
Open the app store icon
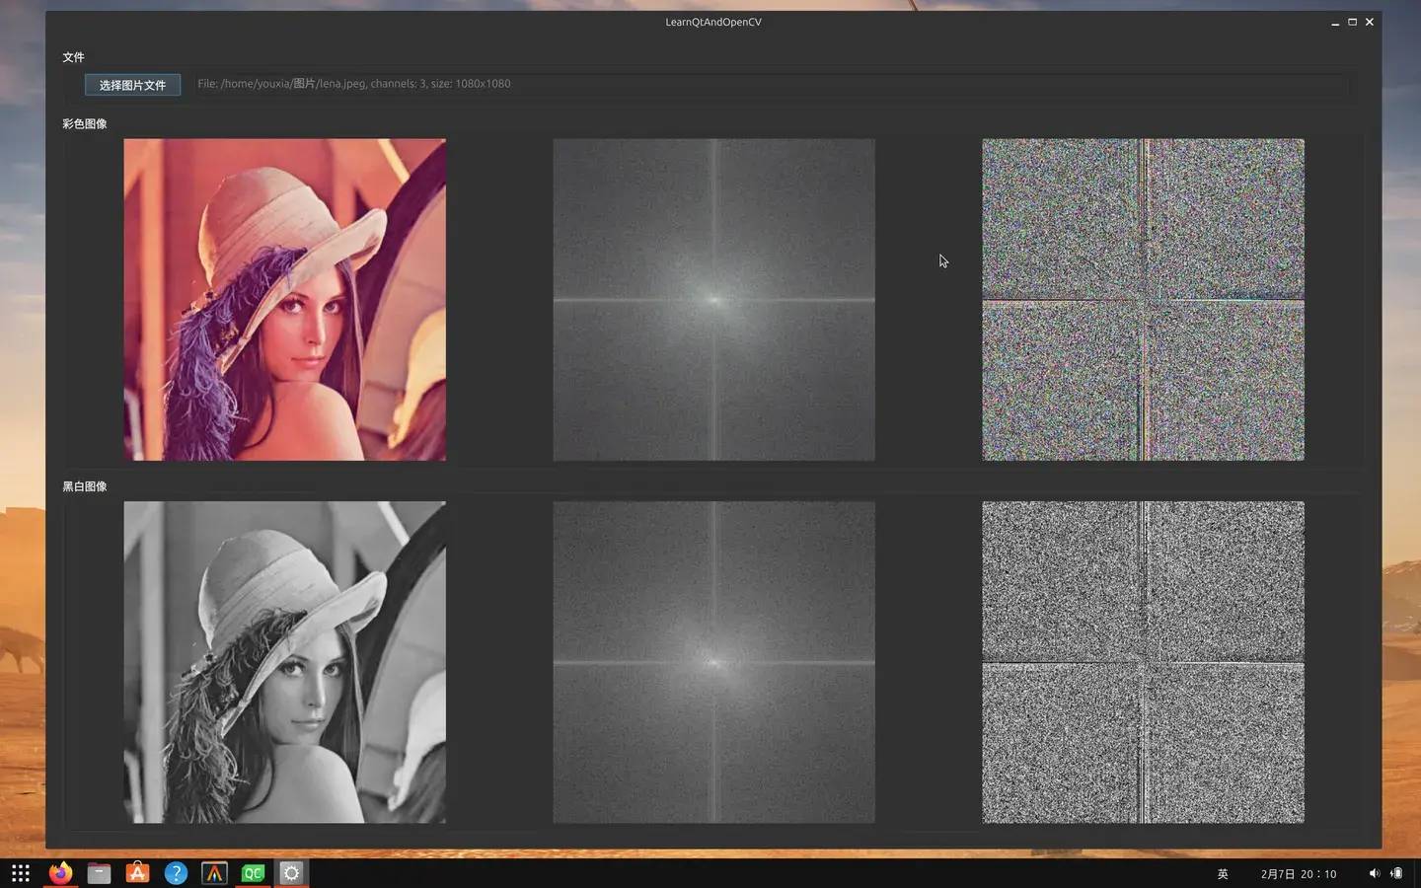coord(137,873)
